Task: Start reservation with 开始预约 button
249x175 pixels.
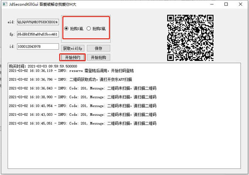Action: [73, 58]
